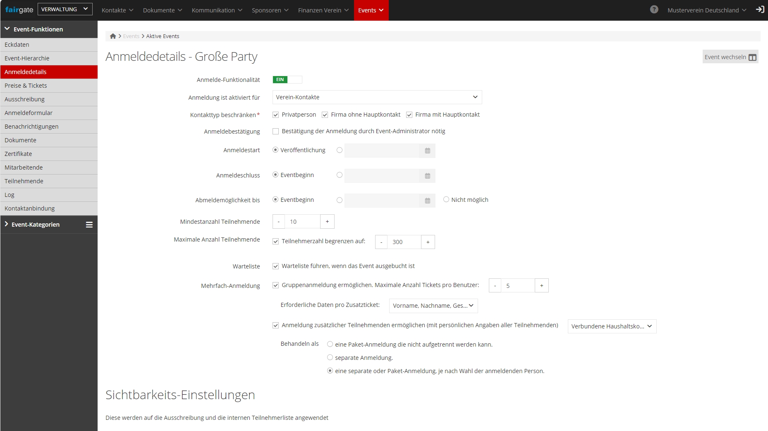Select the custom date radio for Anmeldestart
The image size is (768, 431).
pyautogui.click(x=340, y=150)
